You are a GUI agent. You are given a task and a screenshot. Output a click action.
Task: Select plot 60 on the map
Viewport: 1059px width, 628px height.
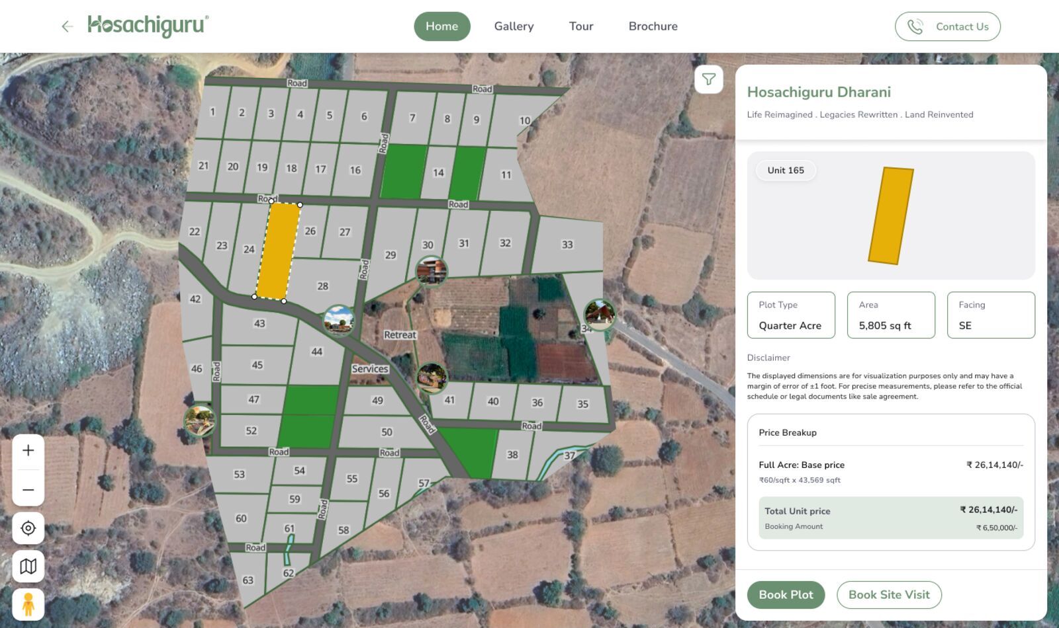pos(241,519)
